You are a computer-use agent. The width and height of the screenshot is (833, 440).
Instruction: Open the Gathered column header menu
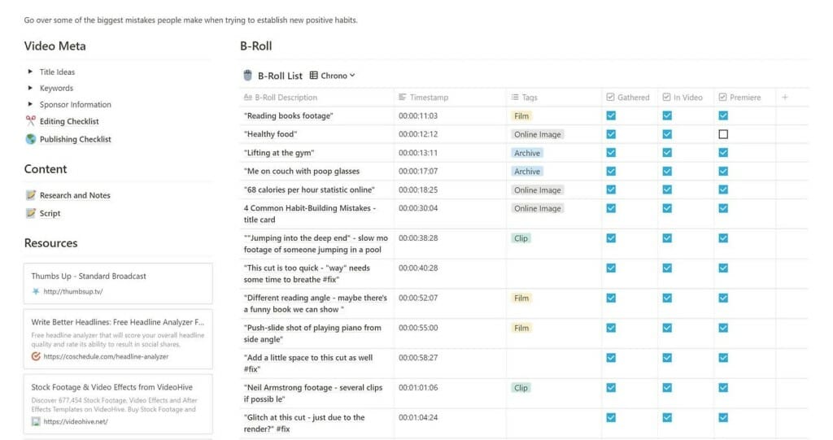(630, 98)
